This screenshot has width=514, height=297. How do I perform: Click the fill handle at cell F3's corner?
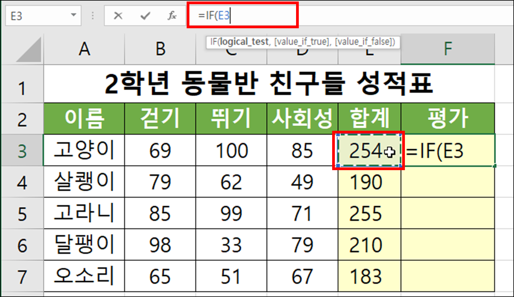(x=494, y=166)
